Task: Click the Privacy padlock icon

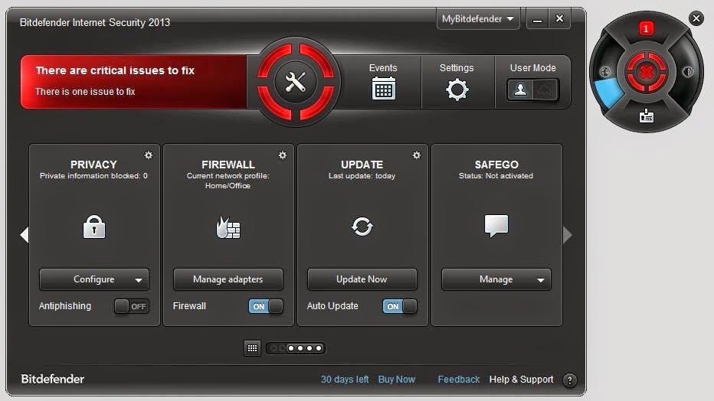Action: 94,227
